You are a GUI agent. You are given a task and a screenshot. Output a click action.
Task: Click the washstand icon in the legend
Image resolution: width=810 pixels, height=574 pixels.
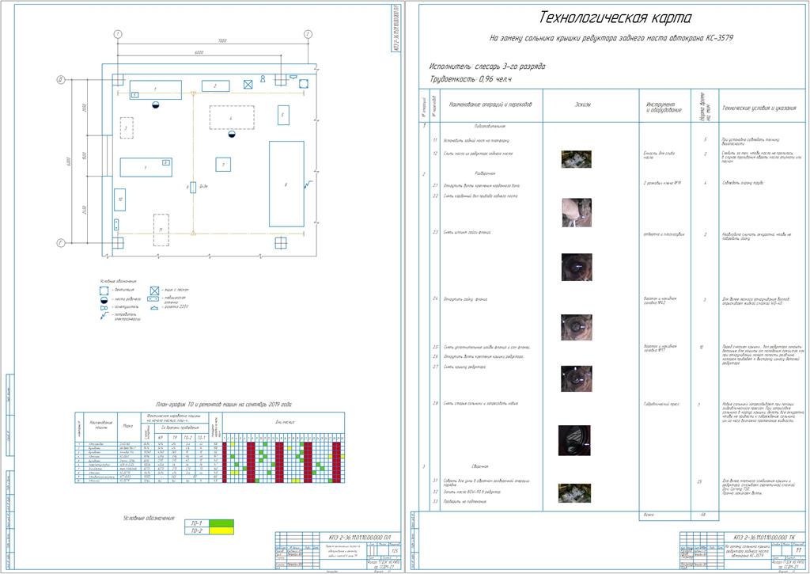coord(154,299)
